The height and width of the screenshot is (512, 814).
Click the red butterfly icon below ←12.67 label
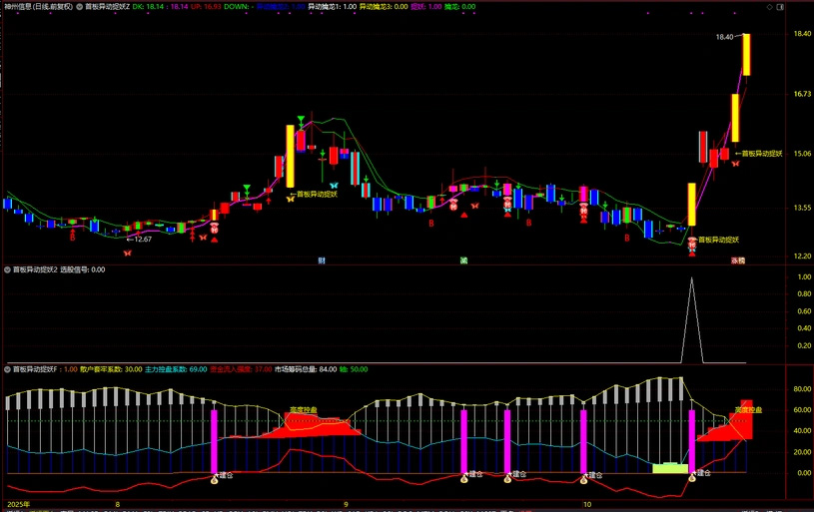(127, 254)
